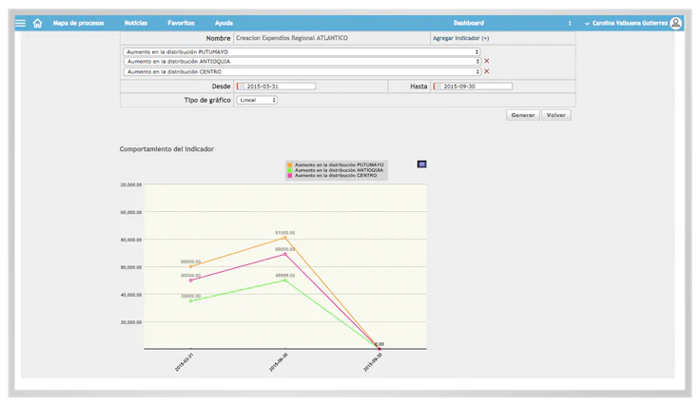700x406 pixels.
Task: Click the Generar button
Action: tap(523, 115)
